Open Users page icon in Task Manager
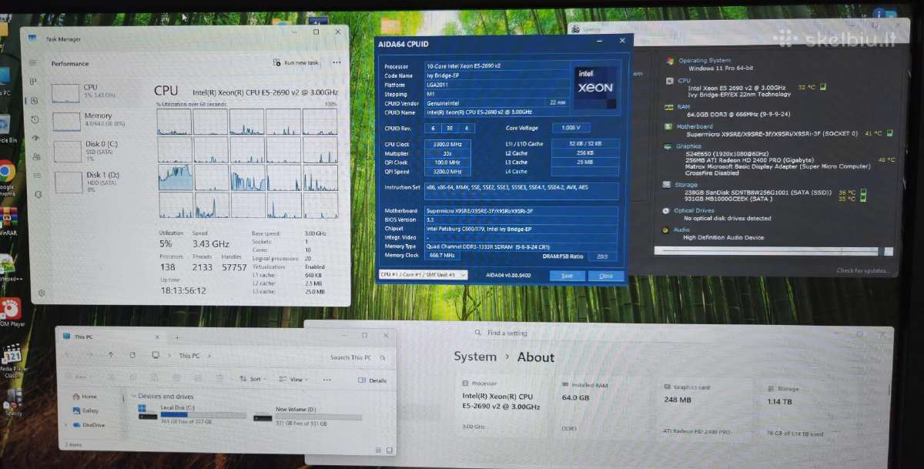924x469 pixels. point(35,158)
